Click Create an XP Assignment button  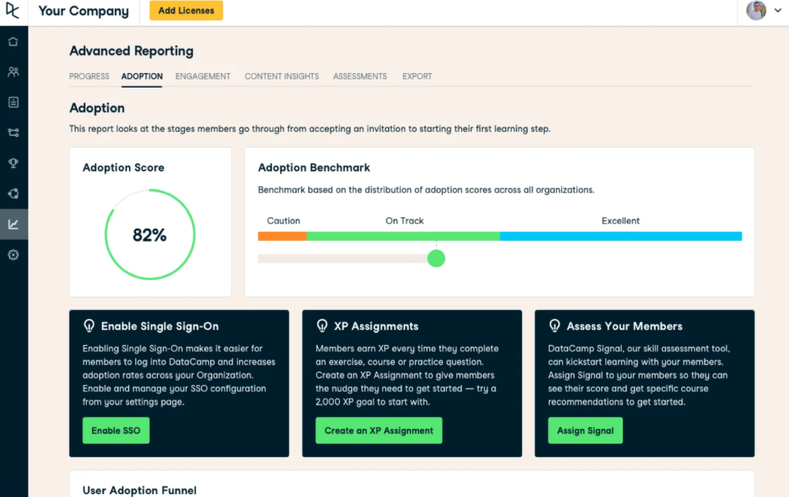coord(379,430)
